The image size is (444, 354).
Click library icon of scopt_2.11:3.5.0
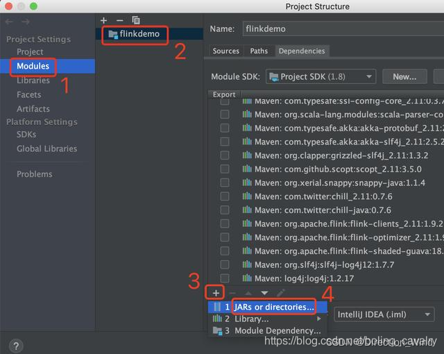coord(247,169)
